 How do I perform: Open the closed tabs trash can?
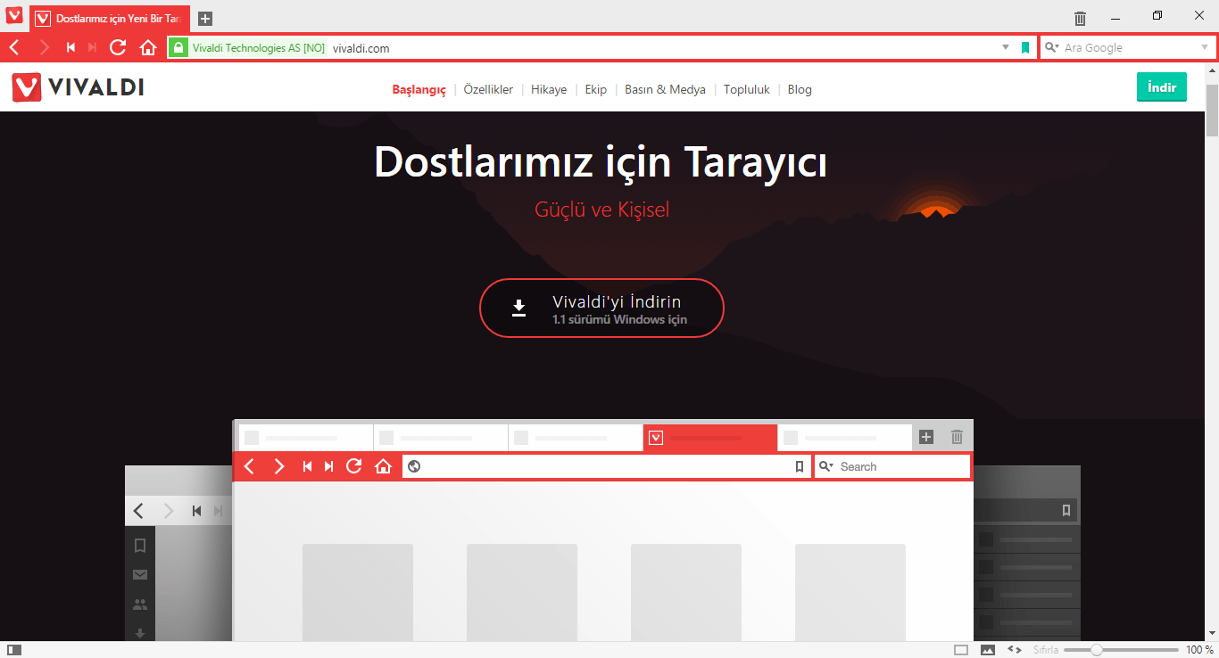tap(1079, 18)
